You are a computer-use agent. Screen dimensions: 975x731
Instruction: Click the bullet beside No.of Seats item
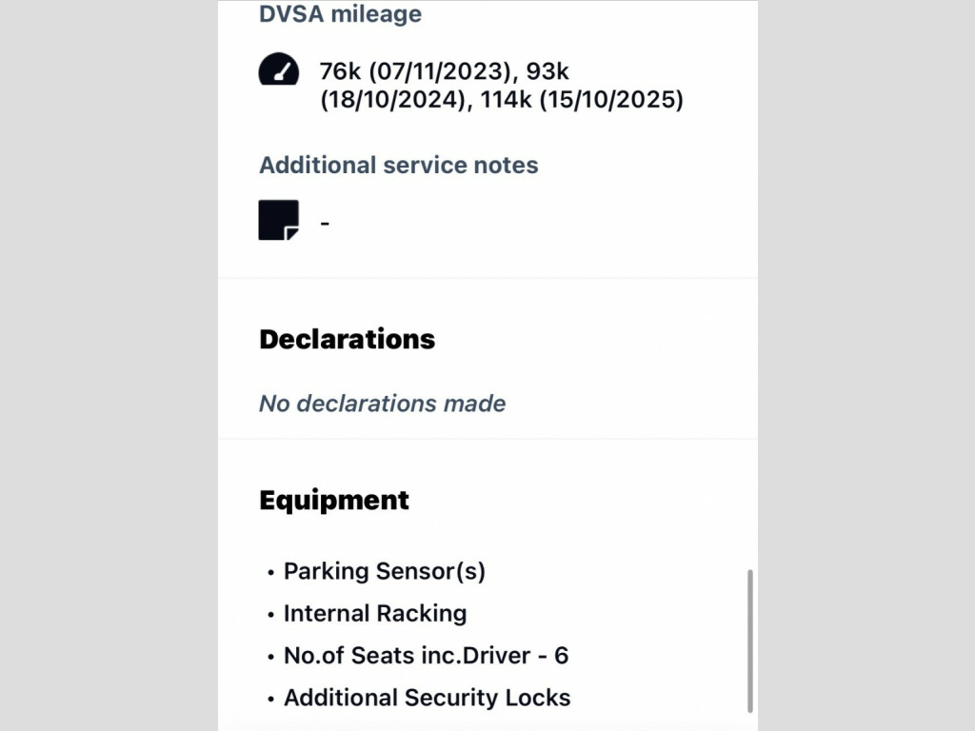(270, 657)
